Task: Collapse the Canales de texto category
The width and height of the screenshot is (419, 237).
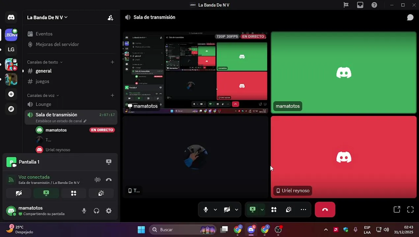Action: coord(45,62)
